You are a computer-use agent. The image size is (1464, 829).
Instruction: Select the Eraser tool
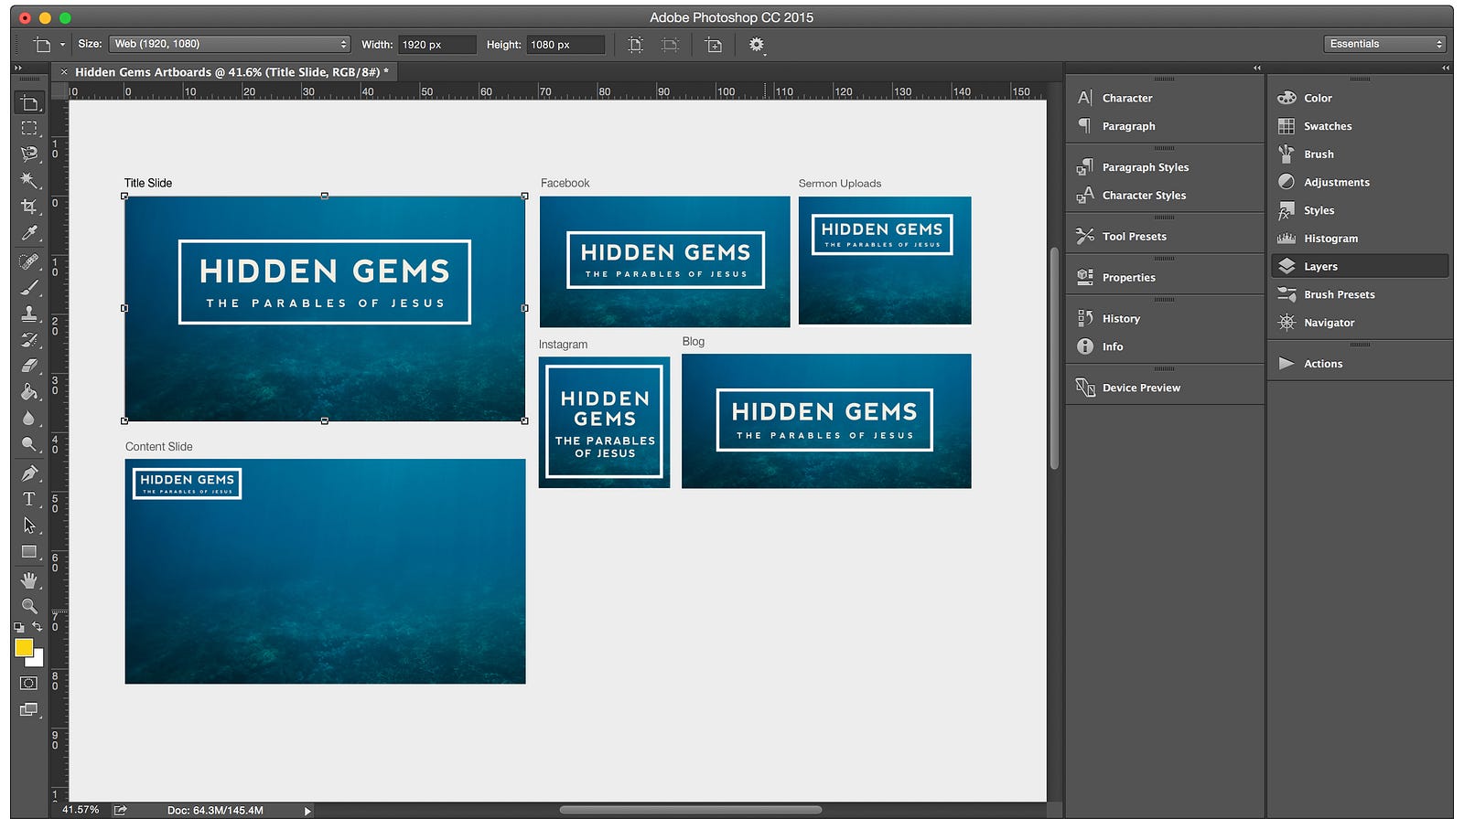[x=29, y=366]
